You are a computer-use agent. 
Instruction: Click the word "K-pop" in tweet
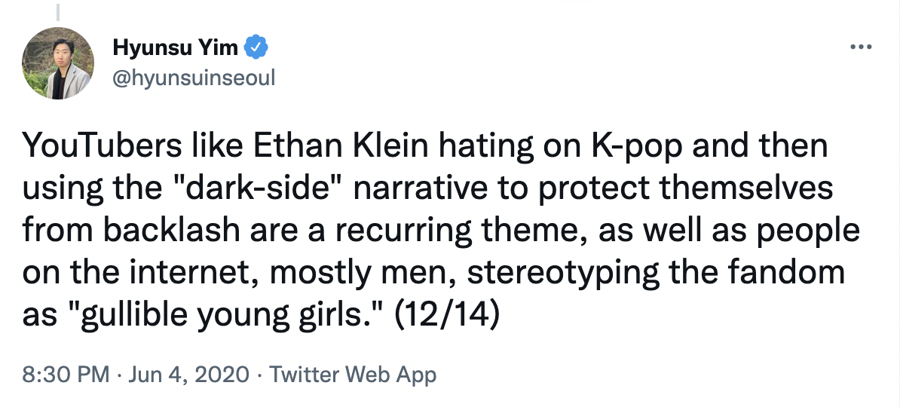[x=636, y=147]
